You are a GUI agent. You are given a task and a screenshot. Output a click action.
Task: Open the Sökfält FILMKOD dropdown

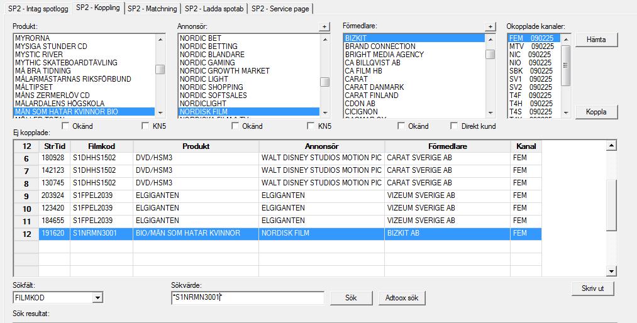(x=97, y=298)
